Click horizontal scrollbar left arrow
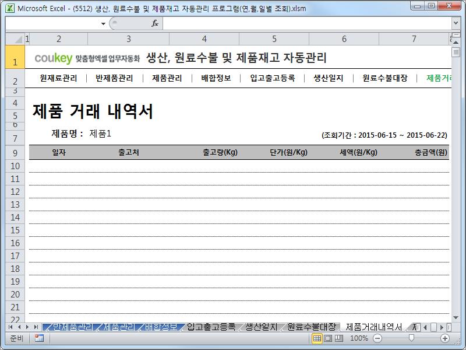The image size is (466, 350). (x=425, y=327)
